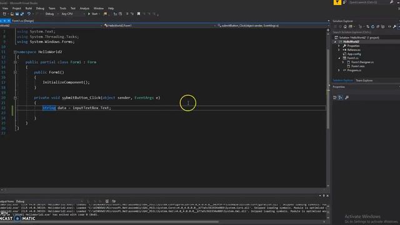Click Properties panel Categorized icon
Screen dimensions: 400x225
(x=335, y=97)
